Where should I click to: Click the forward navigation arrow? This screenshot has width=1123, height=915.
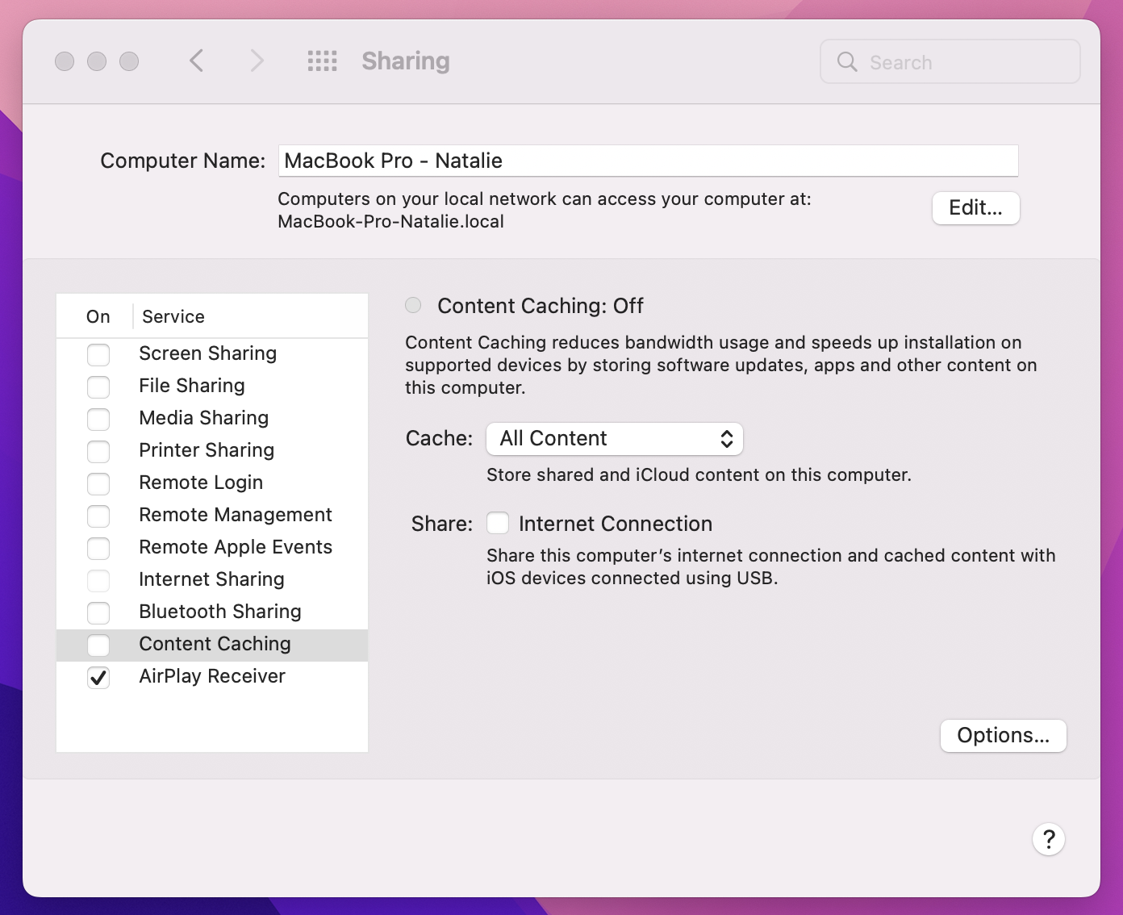click(256, 61)
